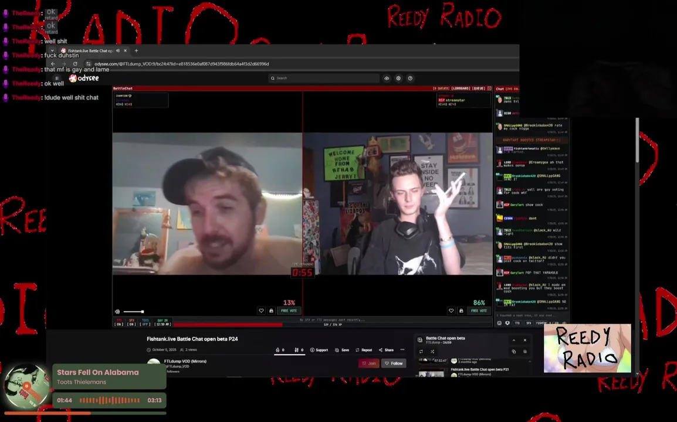Open FTLdump VOD (Mirrors) channel link
Image resolution: width=677 pixels, height=422 pixels.
185,361
